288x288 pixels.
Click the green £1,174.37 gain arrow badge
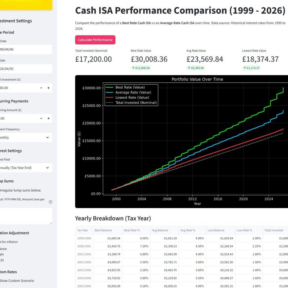click(x=252, y=68)
